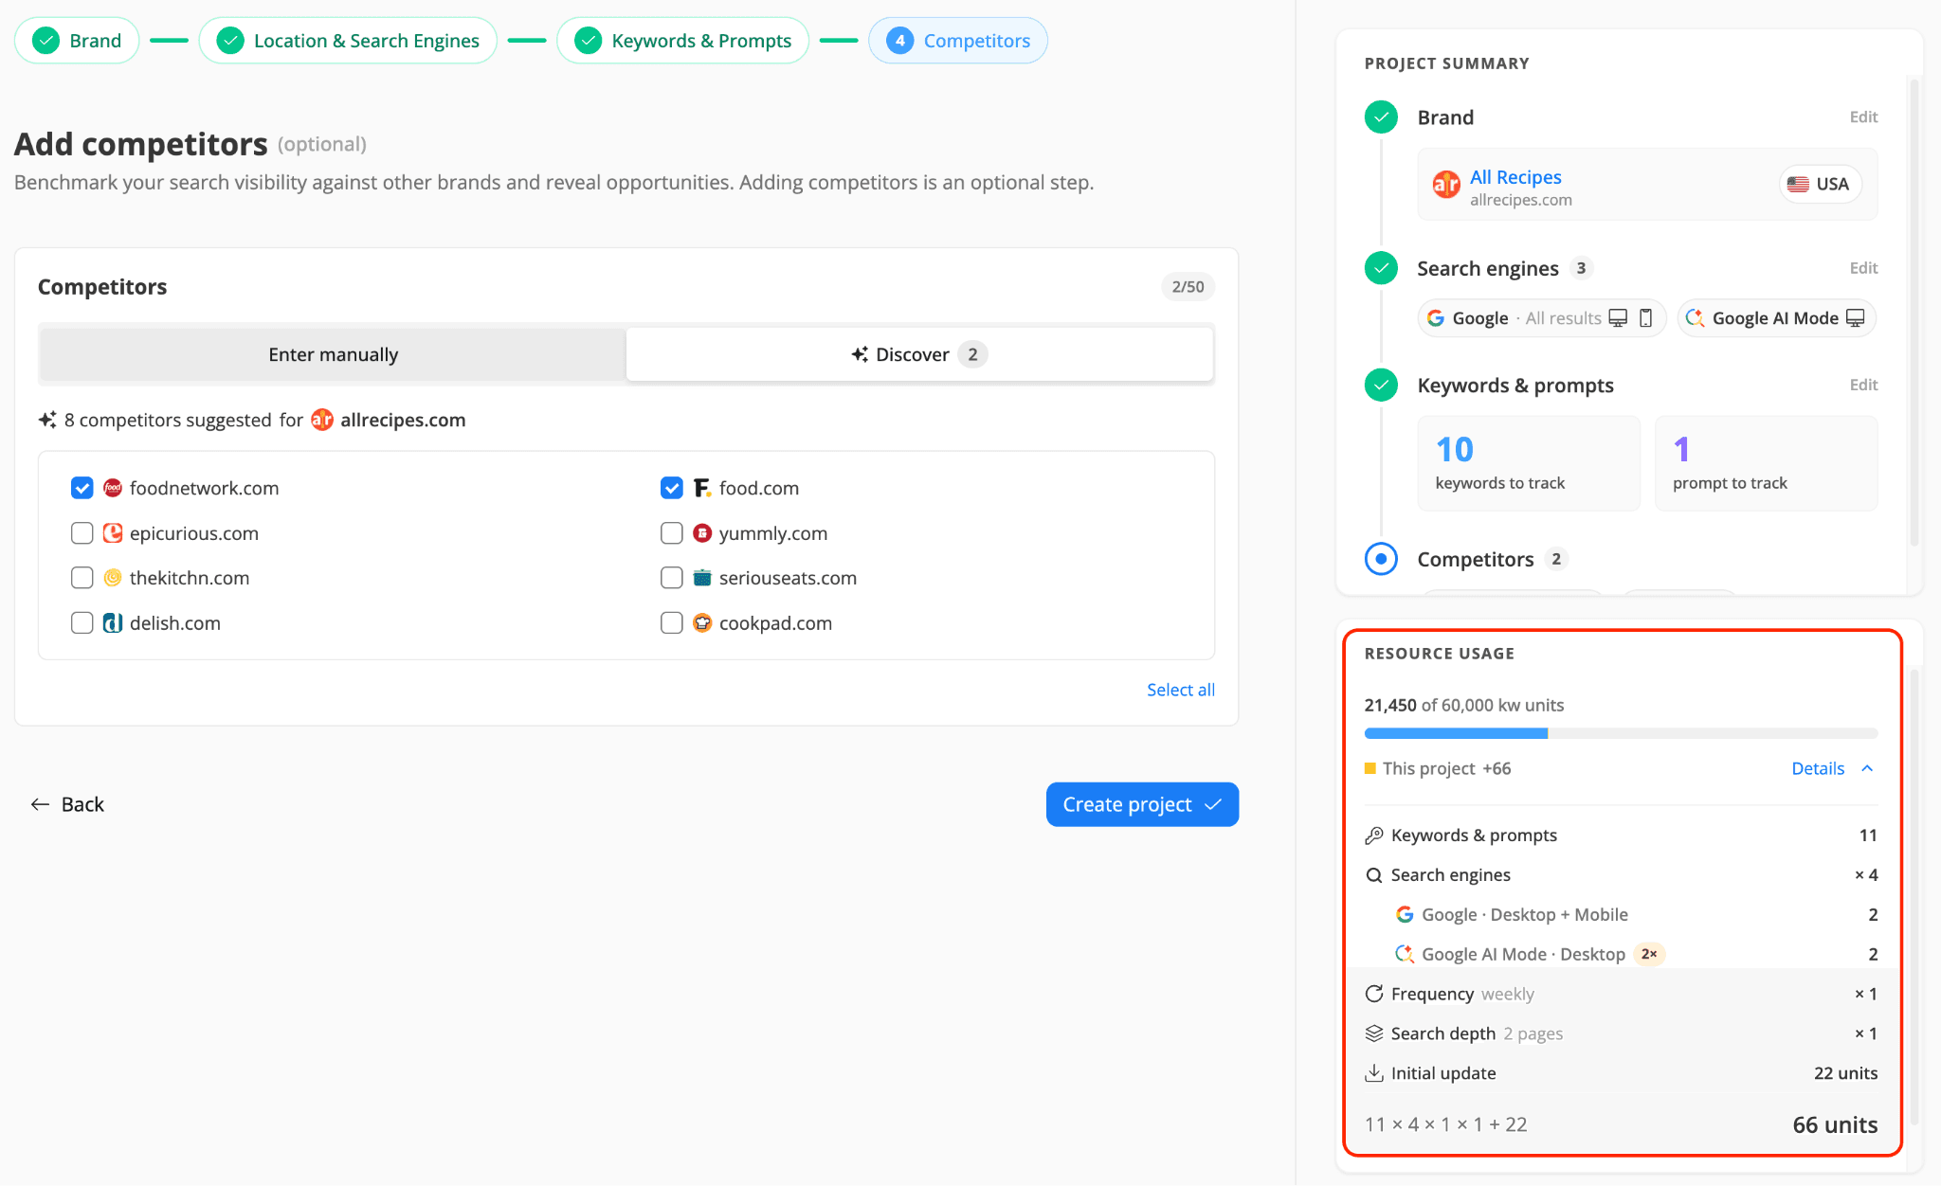Click the seriouseats.com favicon
1941x1186 pixels.
click(x=702, y=578)
